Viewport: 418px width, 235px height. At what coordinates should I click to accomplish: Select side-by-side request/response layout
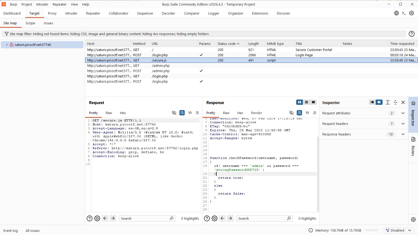[300, 102]
